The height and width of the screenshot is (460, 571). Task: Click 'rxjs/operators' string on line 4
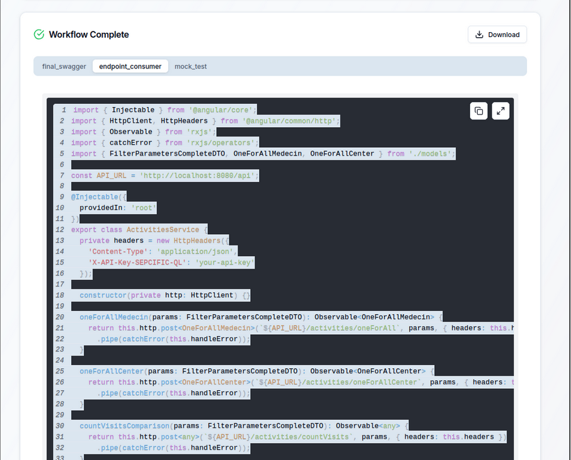[x=221, y=143]
